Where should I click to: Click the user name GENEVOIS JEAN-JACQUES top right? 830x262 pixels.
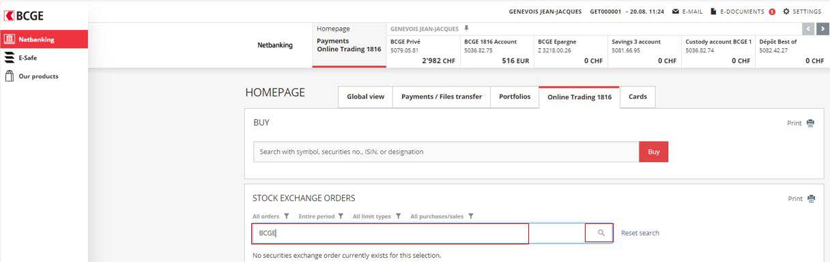click(x=545, y=12)
